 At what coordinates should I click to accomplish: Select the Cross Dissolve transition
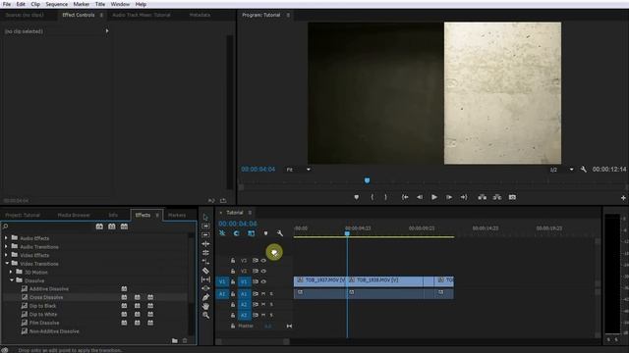click(46, 297)
